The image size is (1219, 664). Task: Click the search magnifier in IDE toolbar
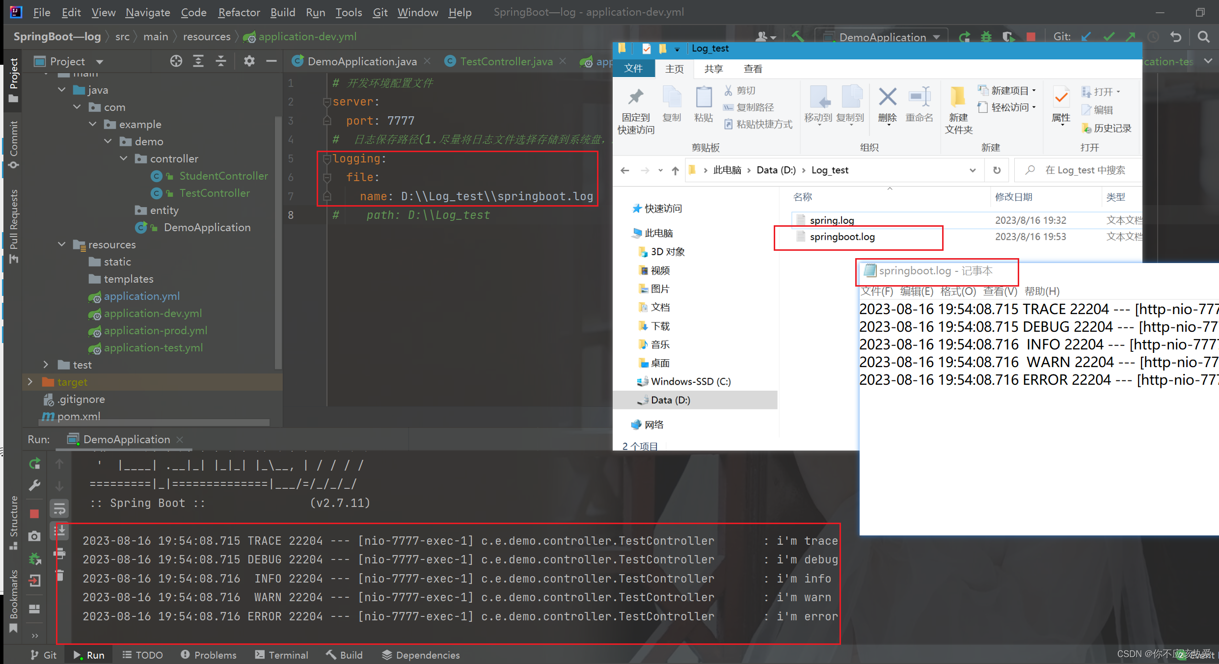[1203, 37]
